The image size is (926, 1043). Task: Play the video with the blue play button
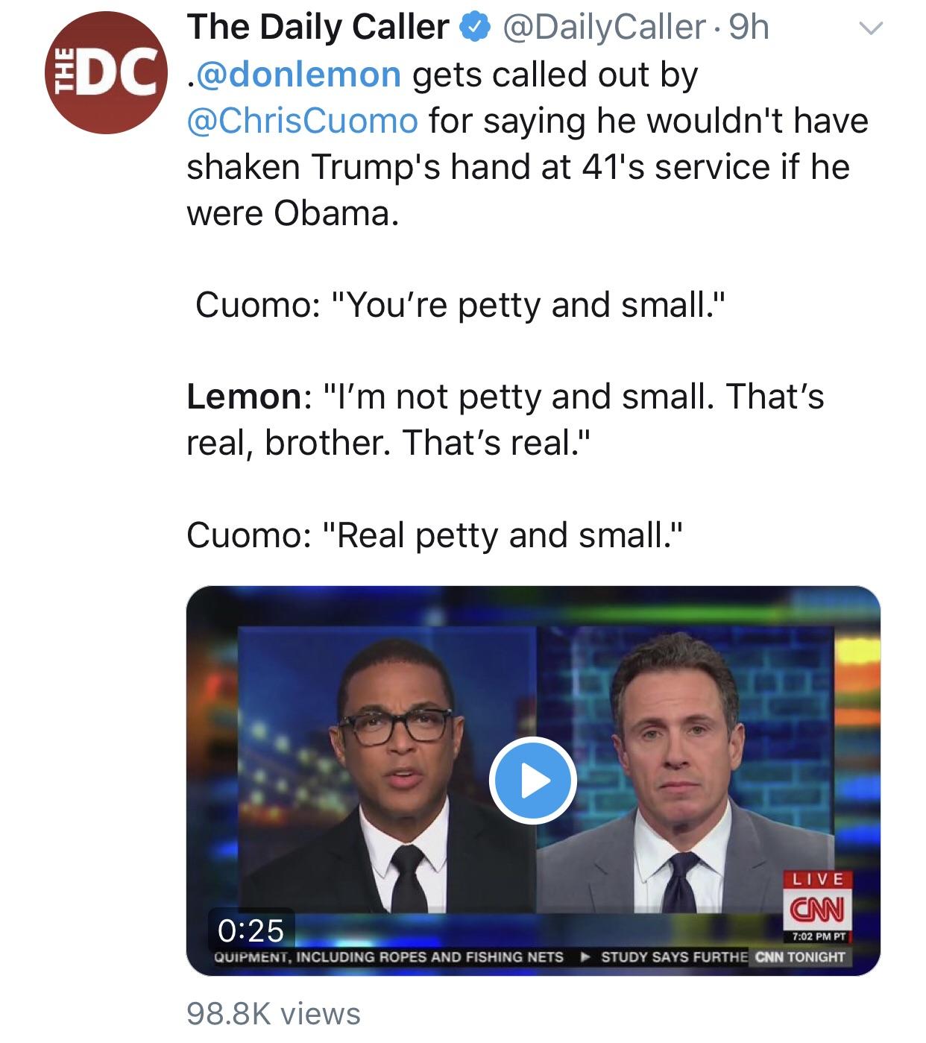[532, 780]
